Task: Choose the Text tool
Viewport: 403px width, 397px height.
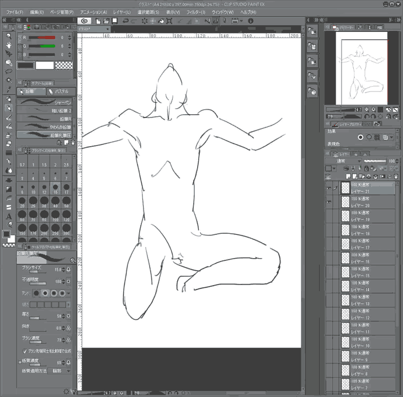Action: [x=9, y=216]
